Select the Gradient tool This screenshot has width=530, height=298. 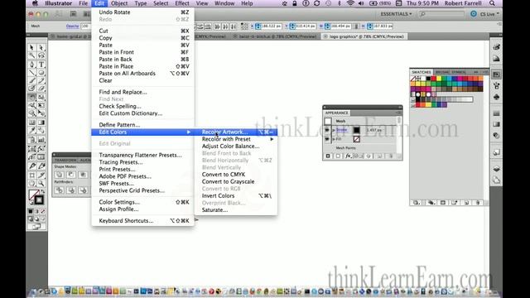pos(41,123)
